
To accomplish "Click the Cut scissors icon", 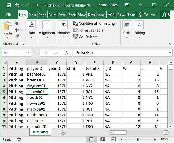I will 17,23.
